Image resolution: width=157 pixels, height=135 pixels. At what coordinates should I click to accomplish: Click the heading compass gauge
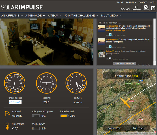pos(47,83)
